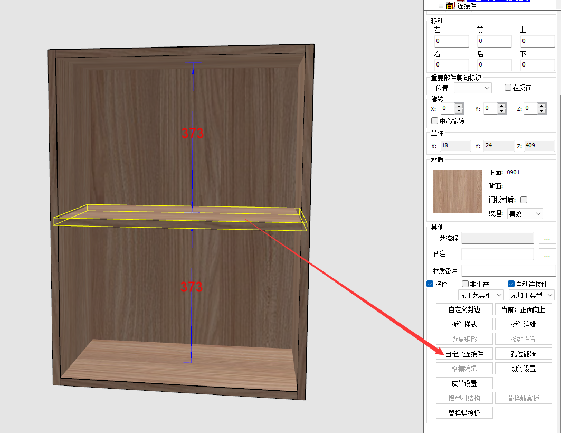561x433 pixels.
Task: Click the 下 move input field
Action: pos(537,65)
